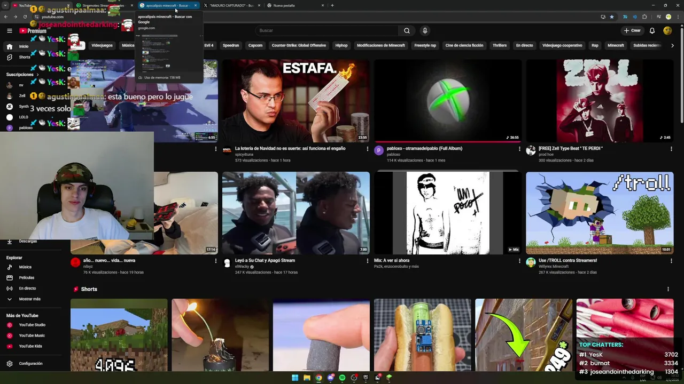
Task: Open Chrome media controls icon
Action: click(x=658, y=17)
